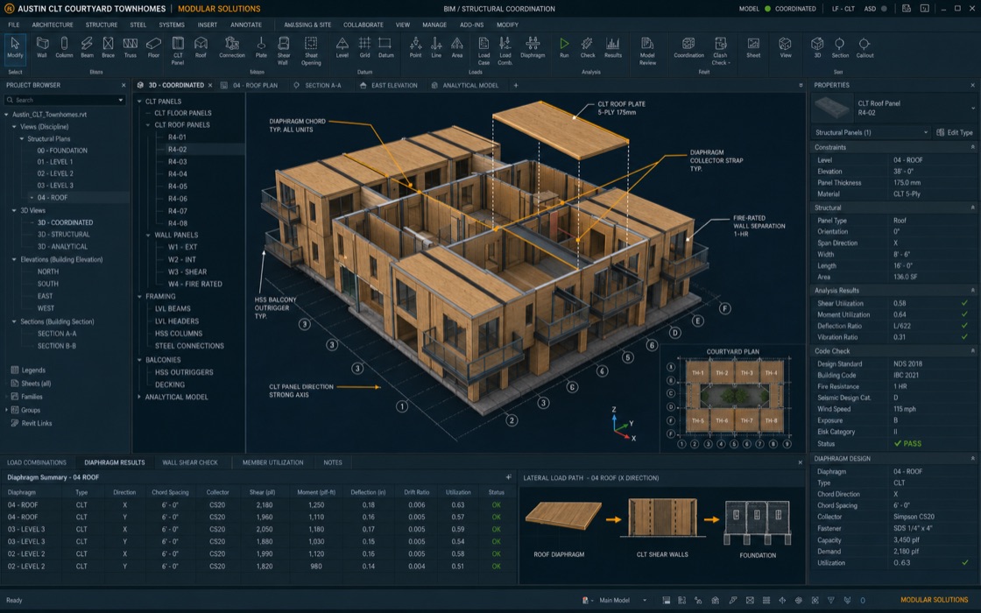
Task: Run the analysis
Action: click(564, 48)
